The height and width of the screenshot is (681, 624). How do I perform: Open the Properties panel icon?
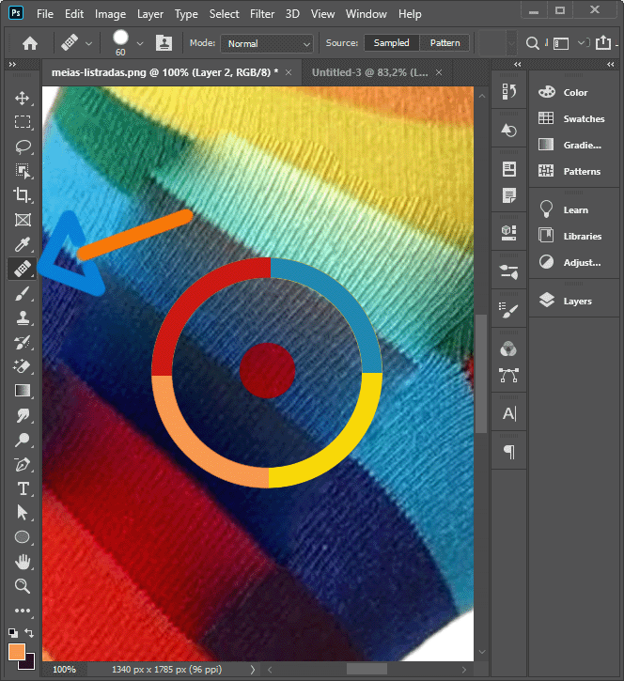[x=508, y=169]
